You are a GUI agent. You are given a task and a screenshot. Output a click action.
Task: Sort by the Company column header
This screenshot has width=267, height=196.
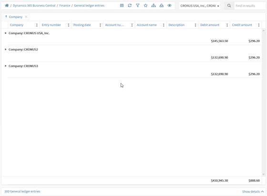coord(17,25)
